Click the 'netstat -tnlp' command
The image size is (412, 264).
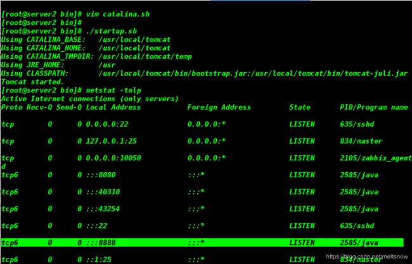(113, 91)
